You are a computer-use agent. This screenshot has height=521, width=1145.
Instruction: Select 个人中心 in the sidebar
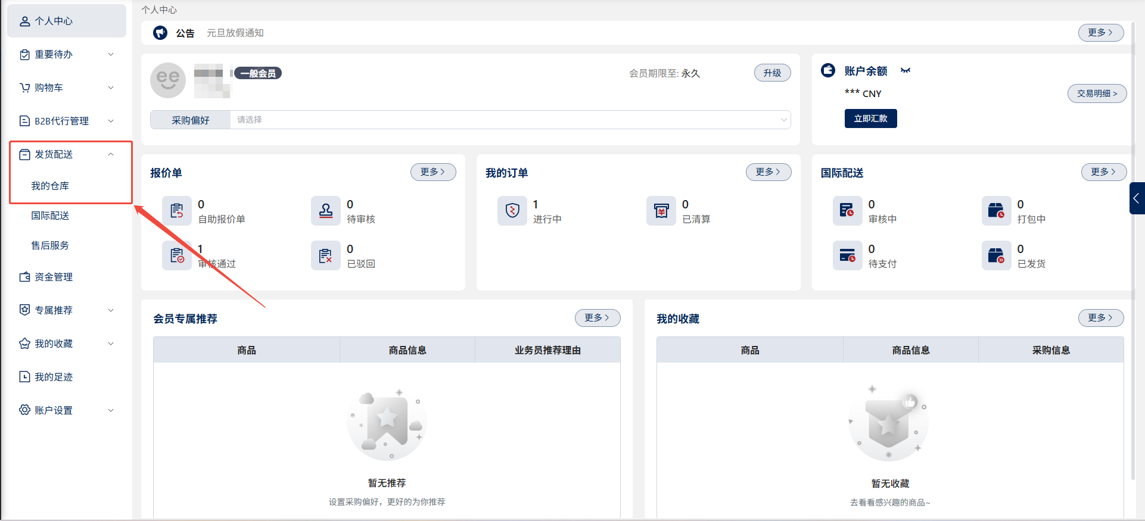[67, 21]
